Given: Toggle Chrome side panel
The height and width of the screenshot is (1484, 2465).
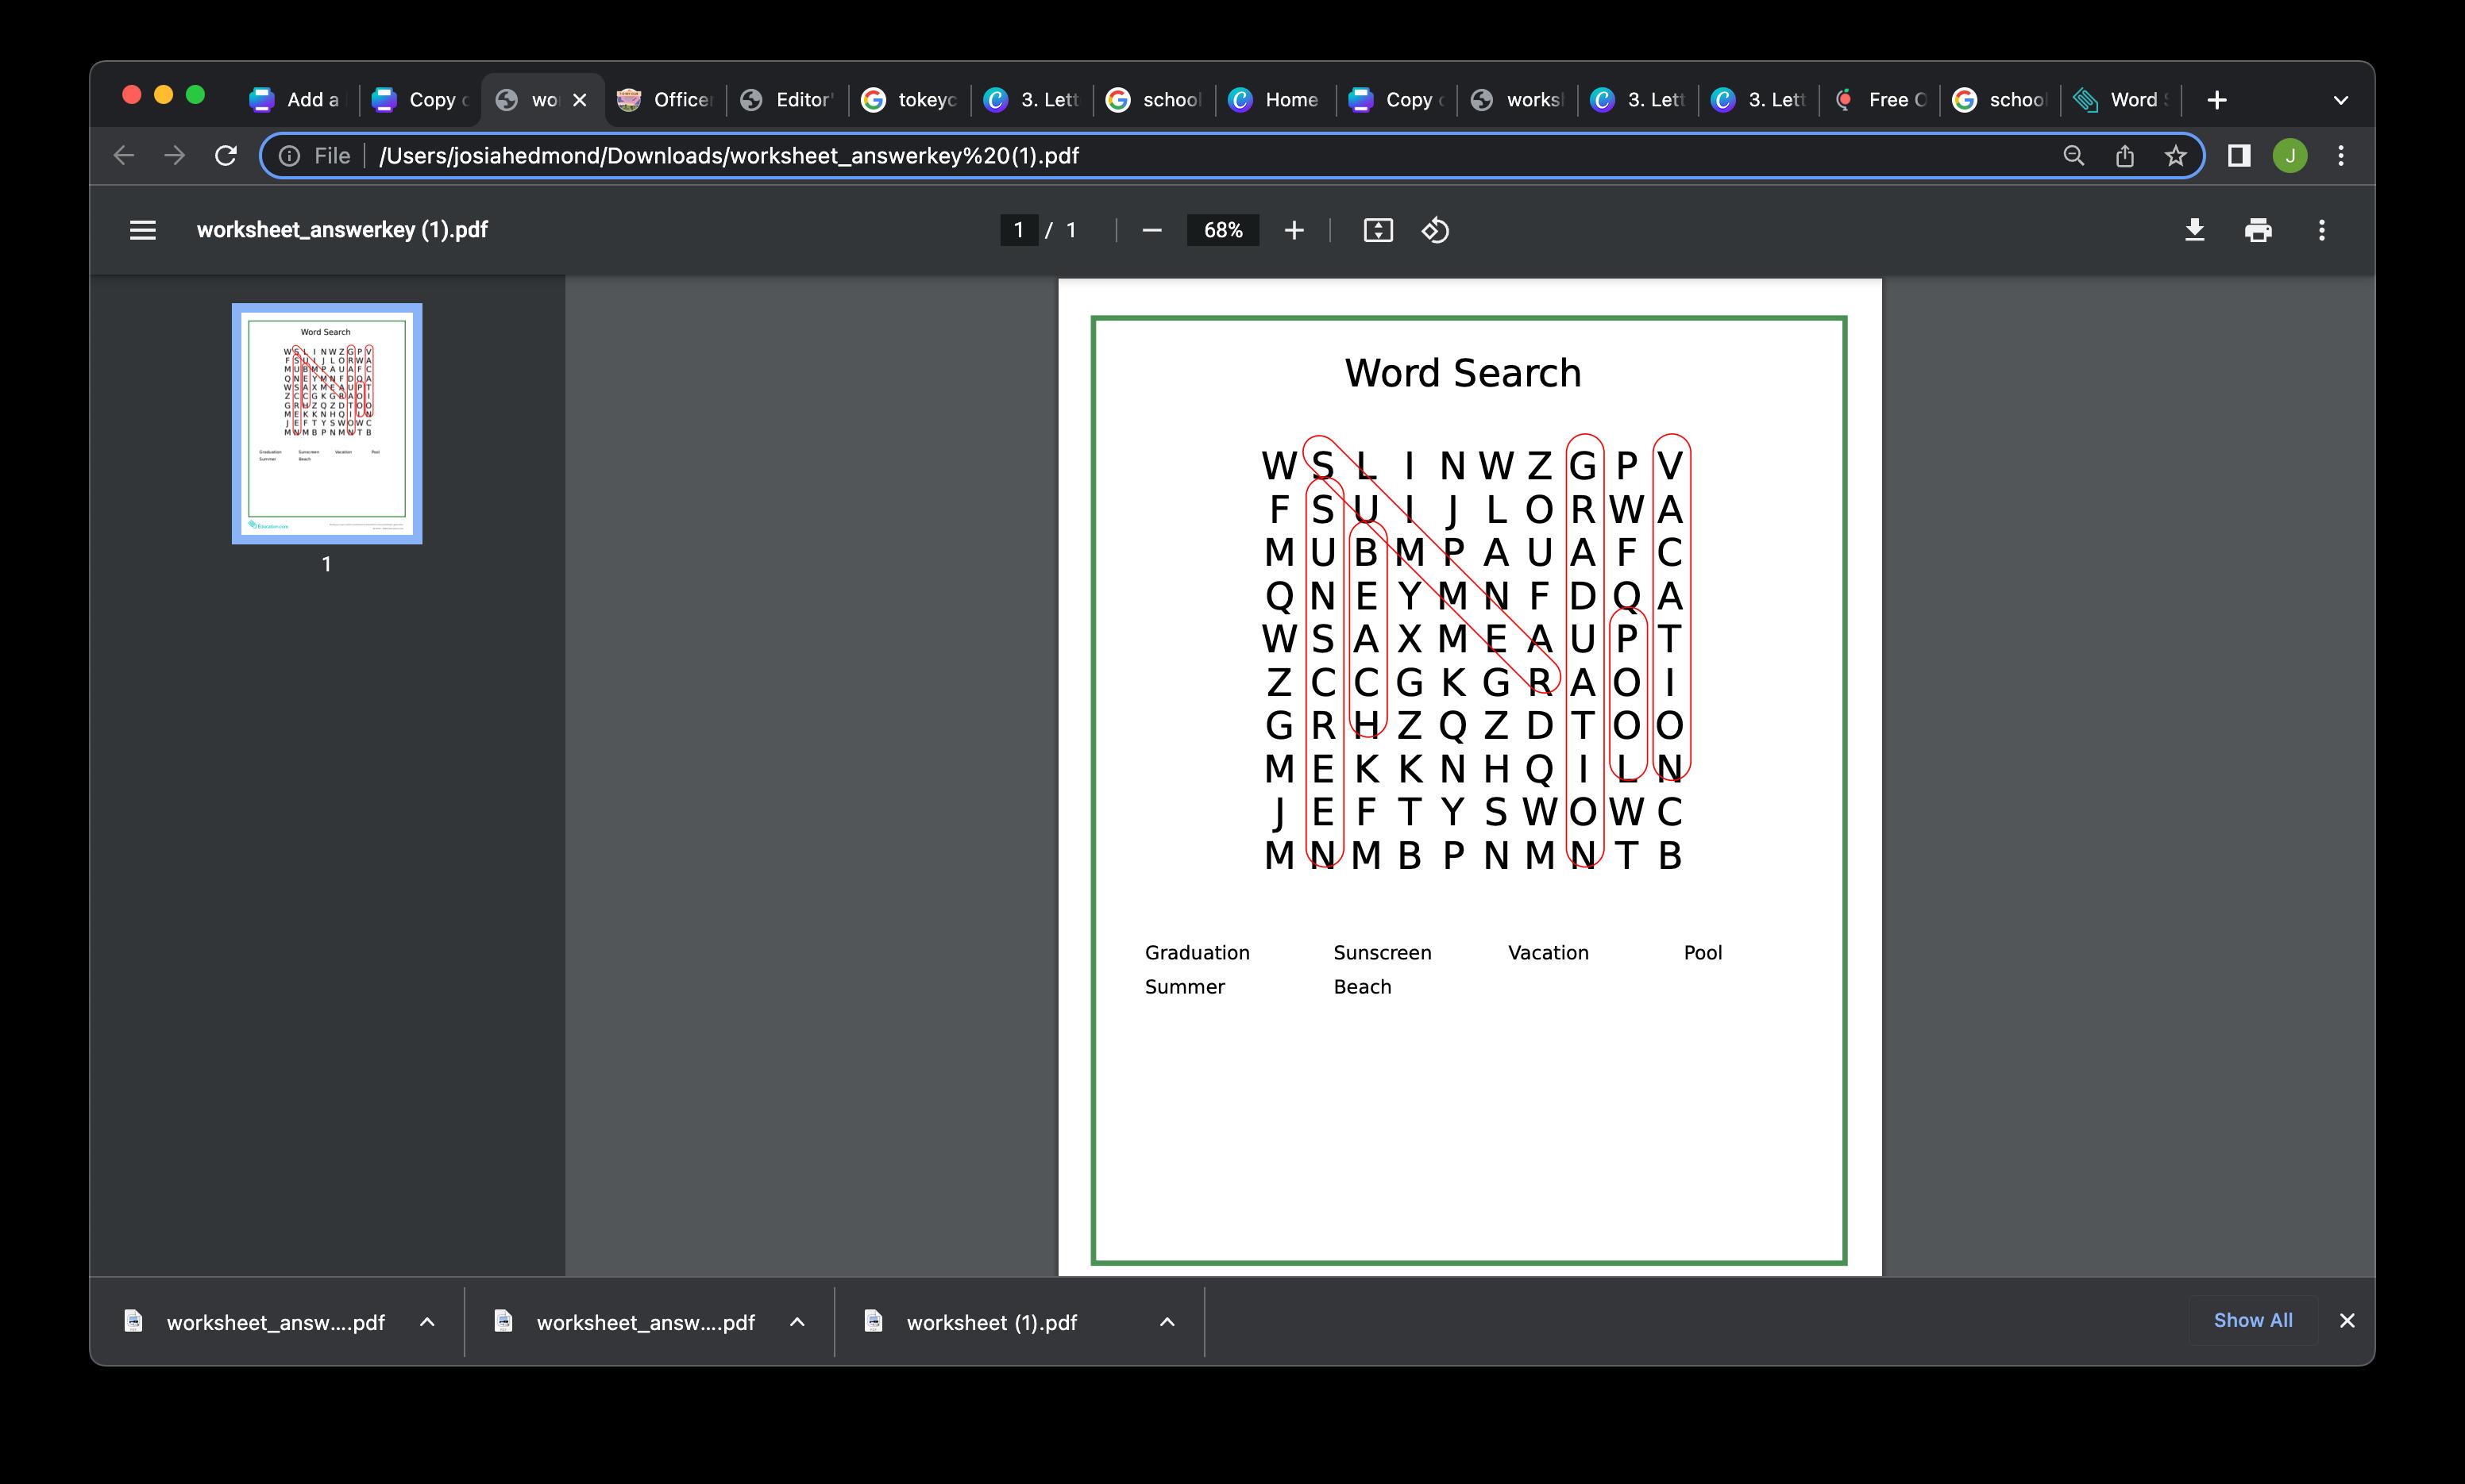Looking at the screenshot, I should (x=2239, y=156).
